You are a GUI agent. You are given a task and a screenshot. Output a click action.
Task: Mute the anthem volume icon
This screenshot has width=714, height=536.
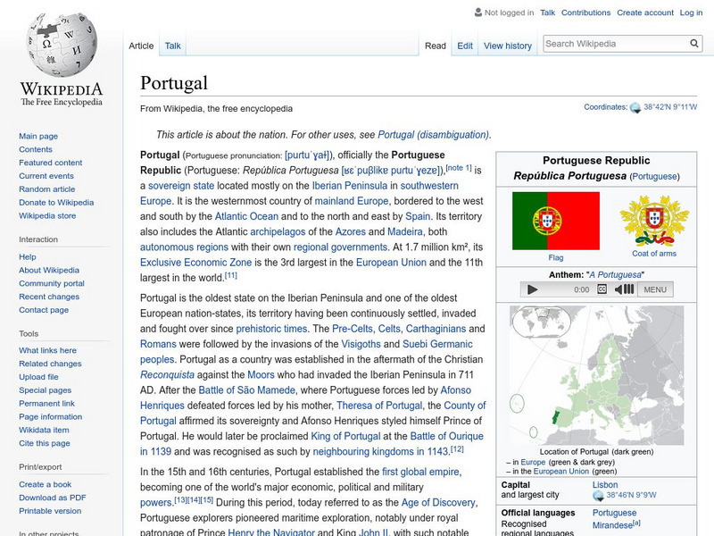(x=624, y=289)
